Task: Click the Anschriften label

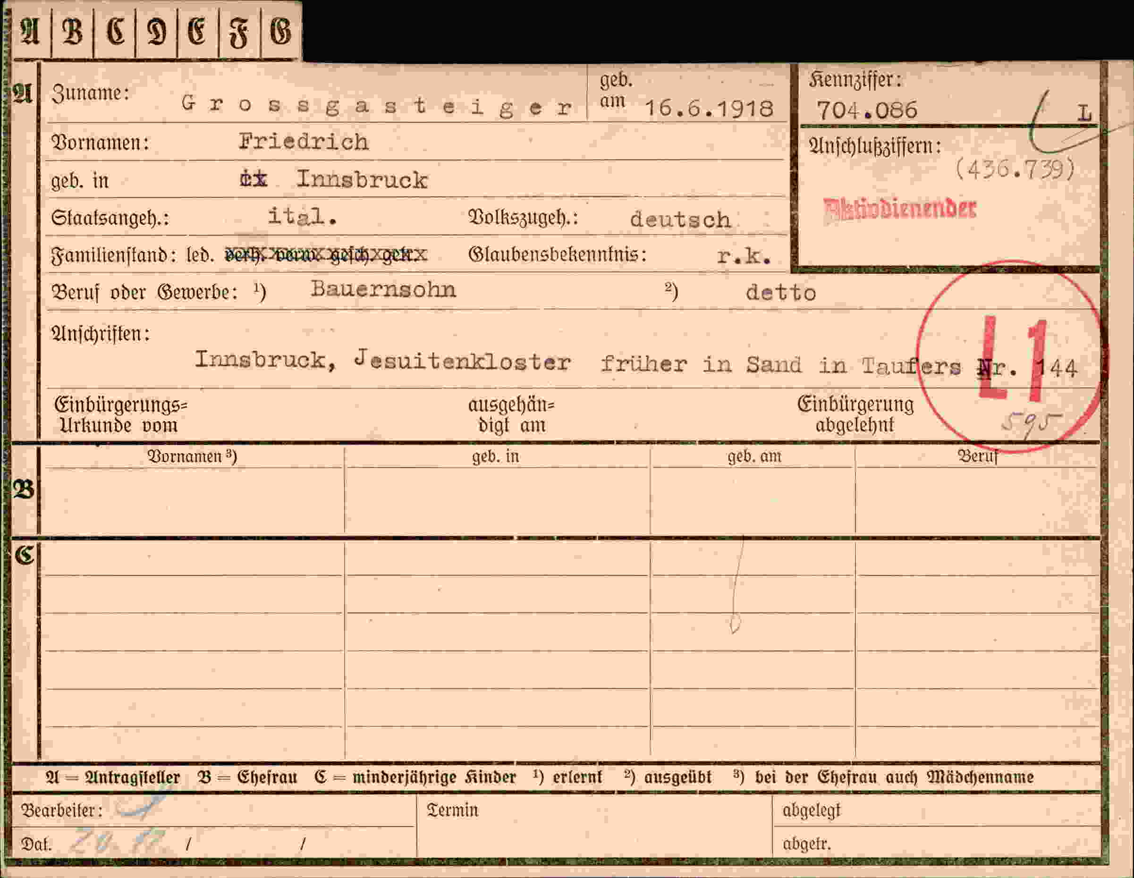Action: click(101, 333)
